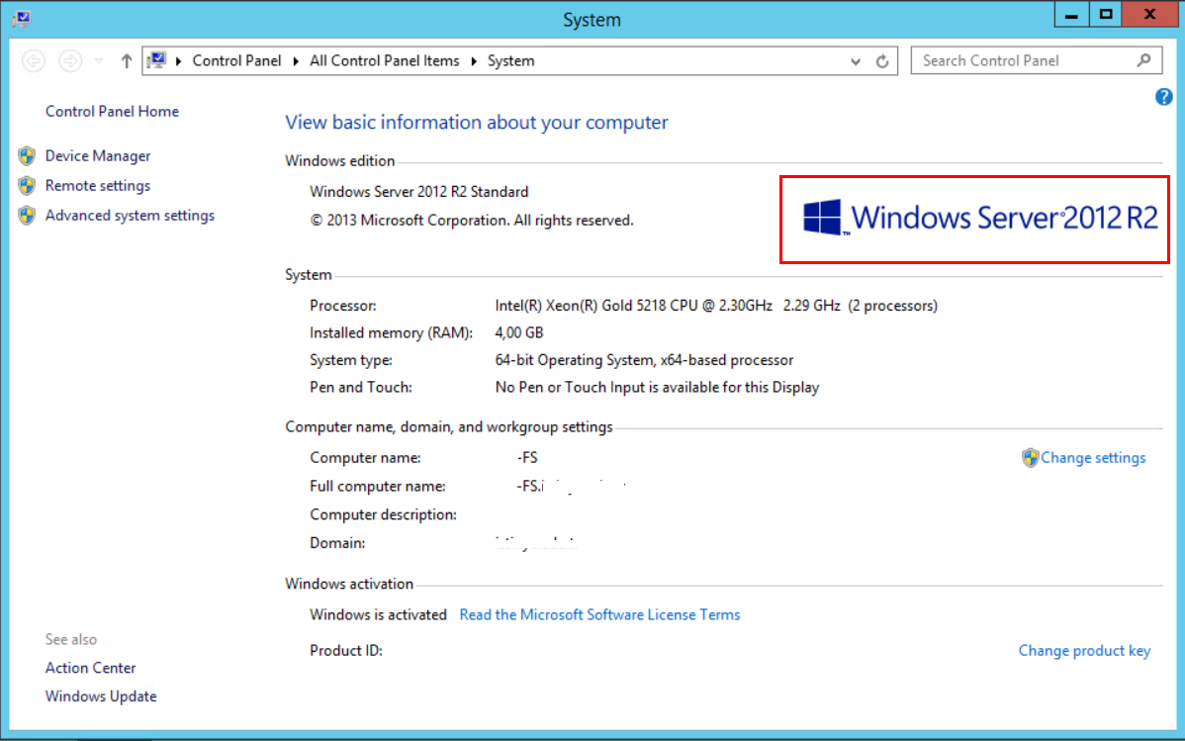Open the recent locations dropdown arrow
This screenshot has height=741, width=1185.
(x=99, y=60)
